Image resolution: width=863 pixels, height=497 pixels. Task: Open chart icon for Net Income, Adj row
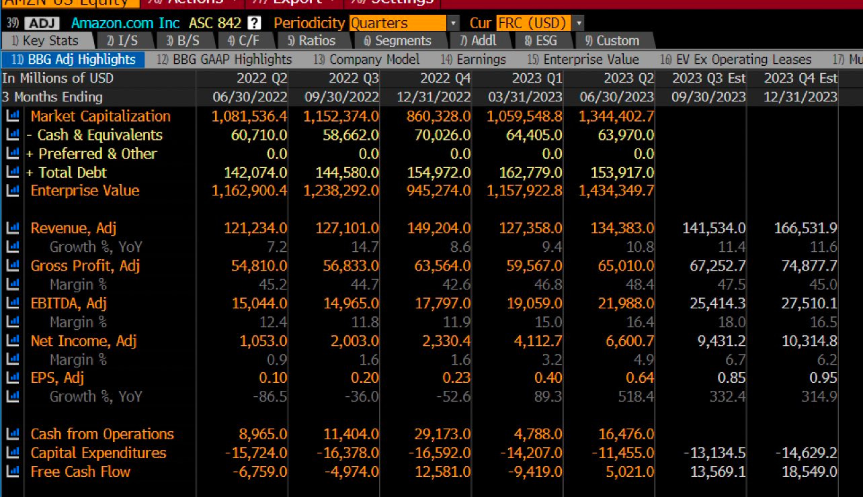pos(12,341)
